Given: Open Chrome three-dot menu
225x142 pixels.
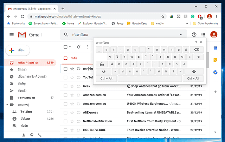Looking at the screenshot, I should click(x=217, y=17).
